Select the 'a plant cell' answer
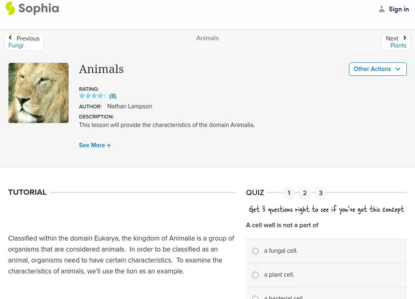Screen dimensions: 415x299 [255, 275]
